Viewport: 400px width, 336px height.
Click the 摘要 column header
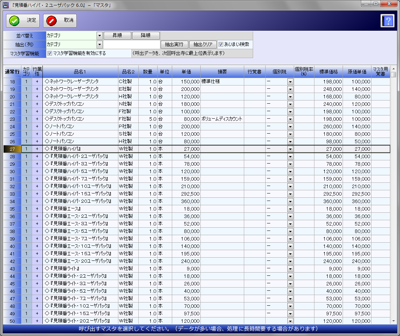tap(222, 72)
